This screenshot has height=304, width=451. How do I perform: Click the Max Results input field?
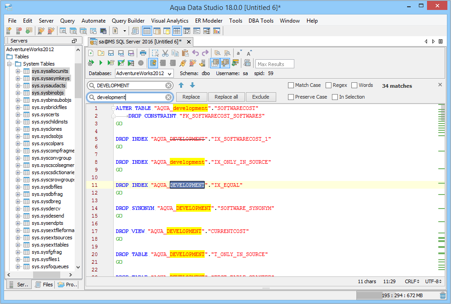[275, 64]
